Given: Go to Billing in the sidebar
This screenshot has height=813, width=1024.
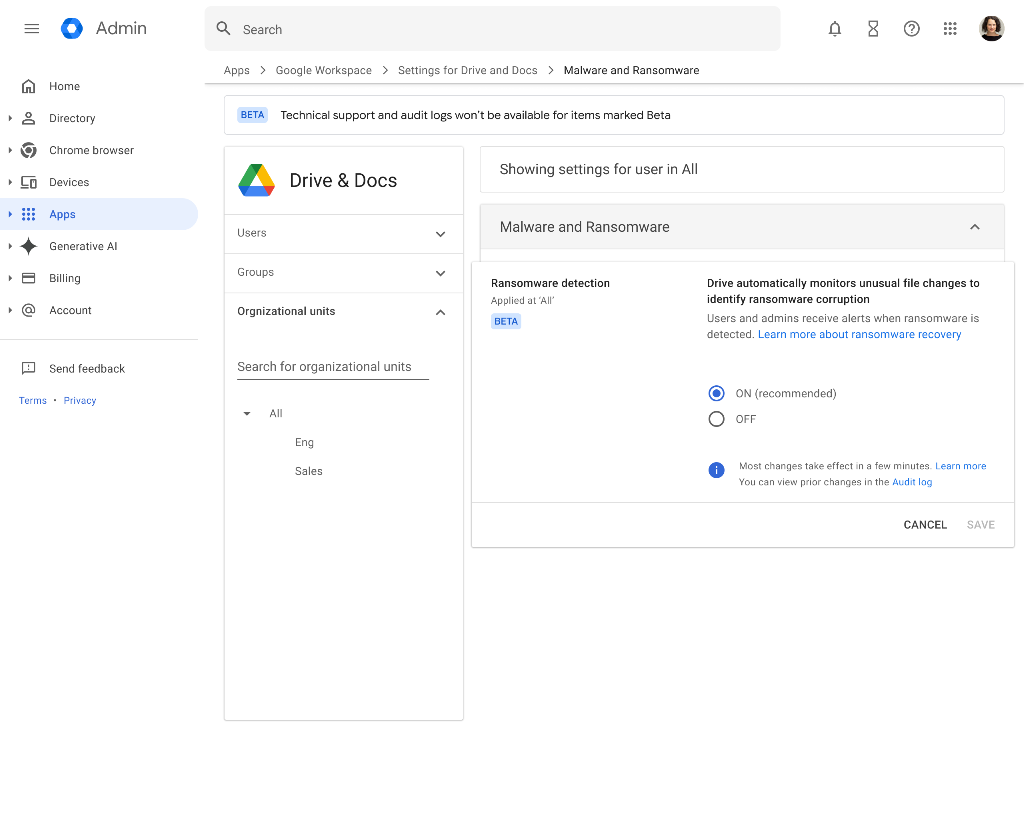Looking at the screenshot, I should [65, 278].
